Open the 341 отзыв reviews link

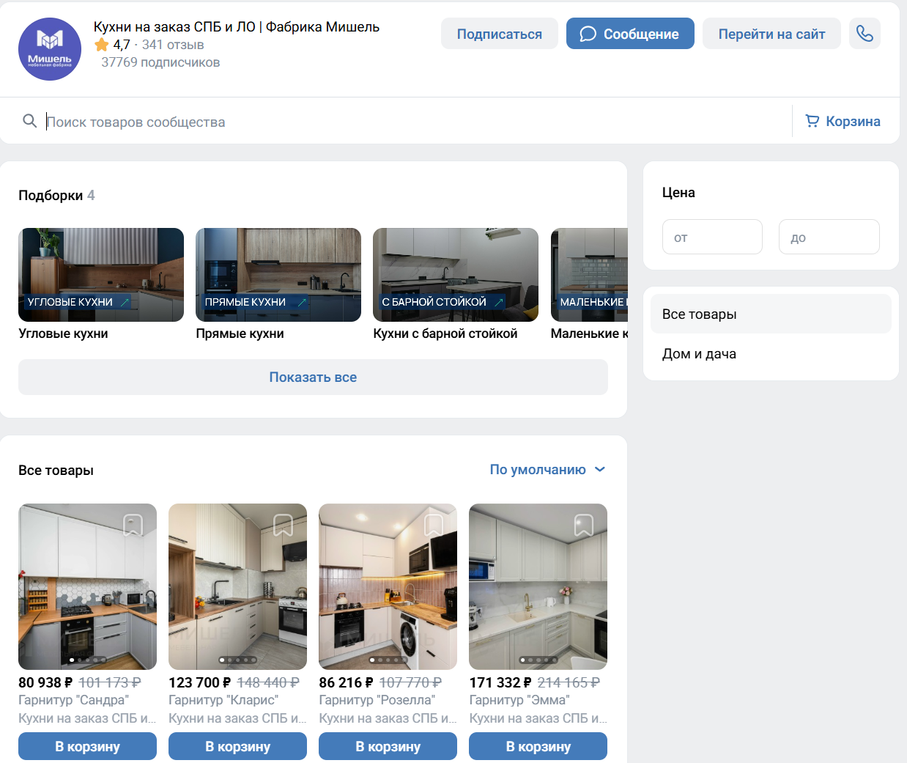point(173,45)
